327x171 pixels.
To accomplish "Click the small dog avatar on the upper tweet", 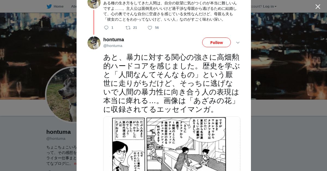I will pos(94,3).
